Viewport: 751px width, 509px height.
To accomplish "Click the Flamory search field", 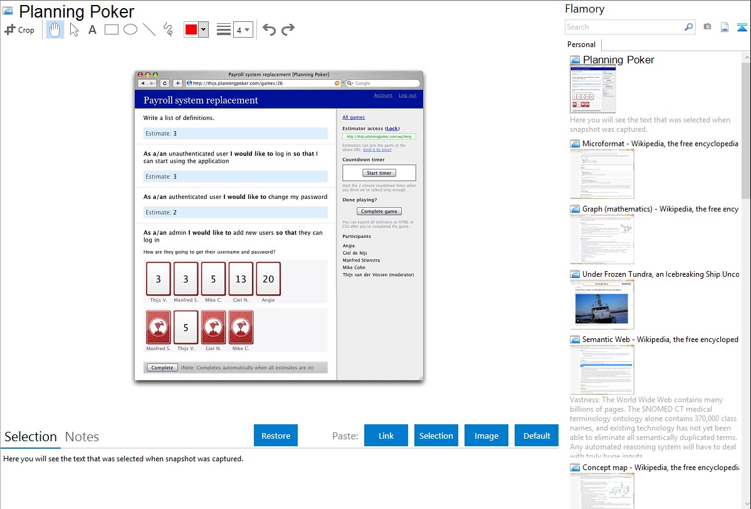I will click(624, 27).
